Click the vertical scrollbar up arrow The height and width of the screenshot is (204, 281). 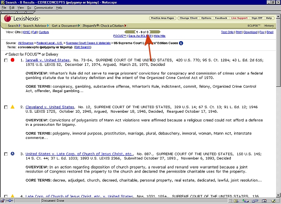point(278,16)
